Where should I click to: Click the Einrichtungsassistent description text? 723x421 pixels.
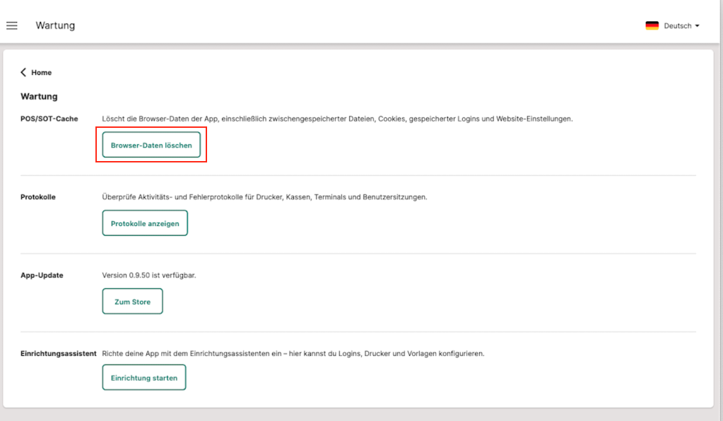[x=293, y=353]
